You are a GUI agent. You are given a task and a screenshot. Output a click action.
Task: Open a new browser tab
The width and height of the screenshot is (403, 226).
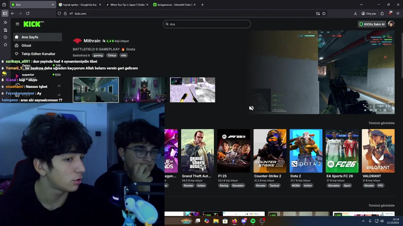tap(202, 5)
